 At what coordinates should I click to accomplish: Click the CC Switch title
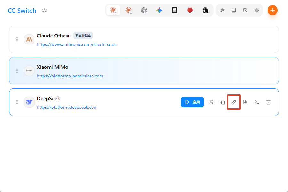click(22, 11)
